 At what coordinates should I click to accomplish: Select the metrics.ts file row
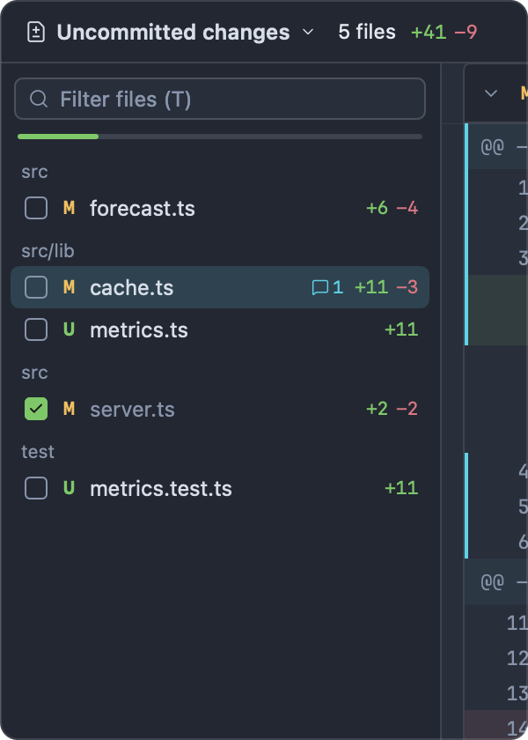coord(220,329)
